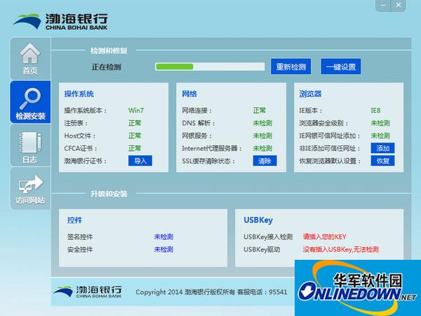Open the 日志 log tab
Image resolution: width=421 pixels, height=316 pixels.
tap(30, 145)
